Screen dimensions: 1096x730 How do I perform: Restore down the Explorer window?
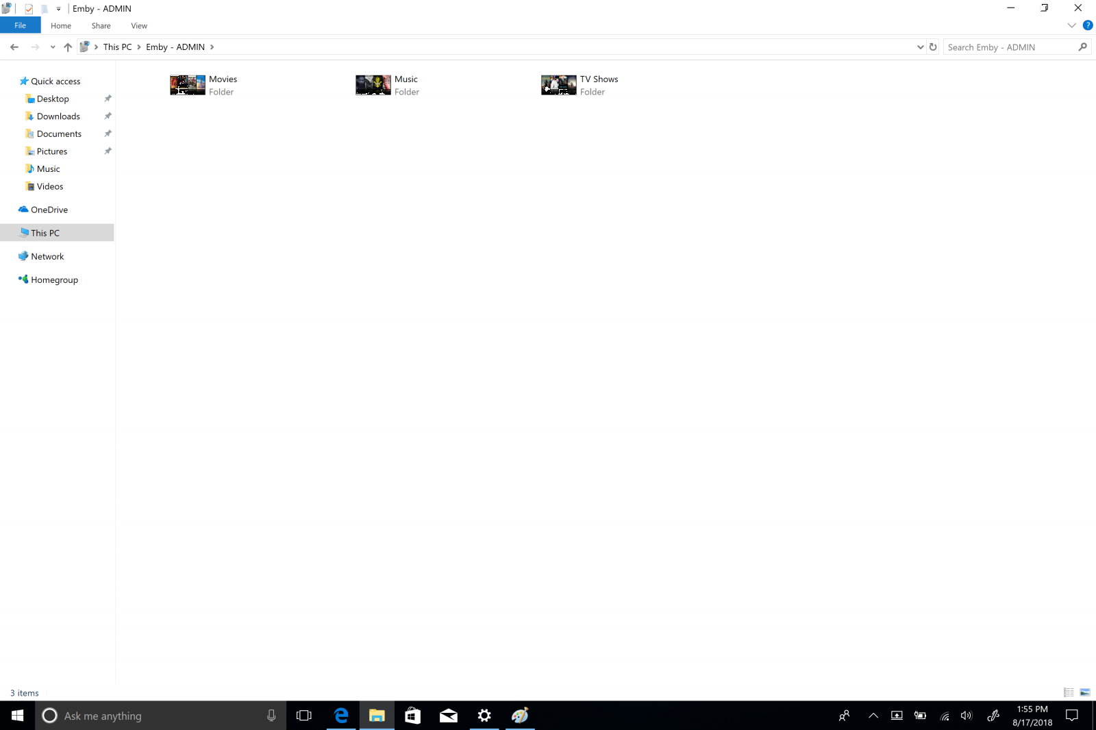point(1045,8)
